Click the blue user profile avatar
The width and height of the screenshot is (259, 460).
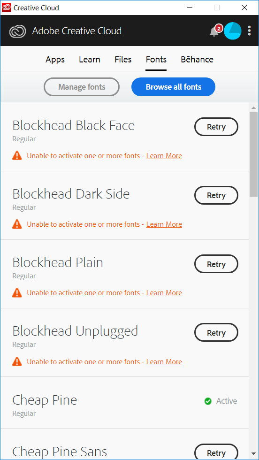click(233, 31)
